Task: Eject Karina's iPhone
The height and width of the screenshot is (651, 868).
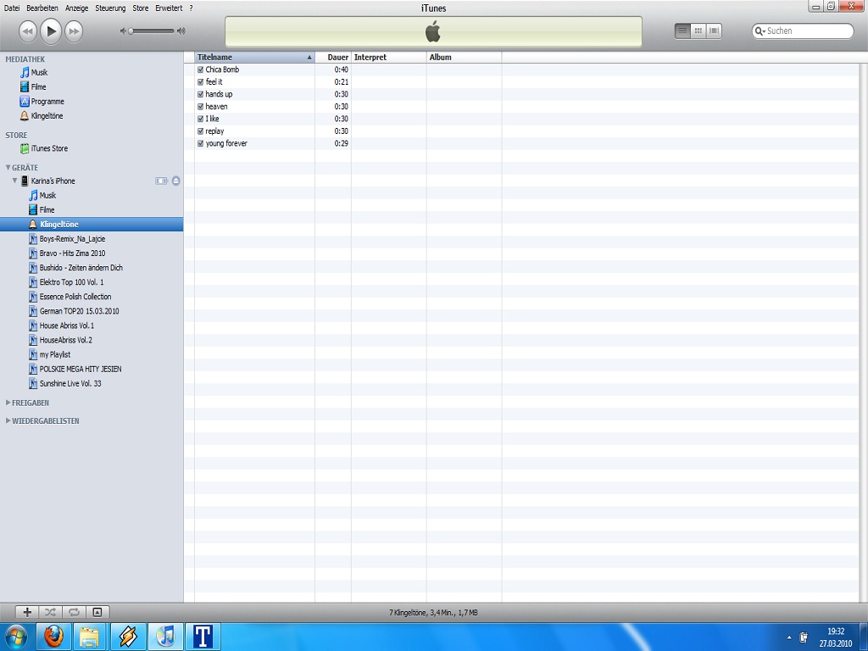Action: pyautogui.click(x=176, y=181)
